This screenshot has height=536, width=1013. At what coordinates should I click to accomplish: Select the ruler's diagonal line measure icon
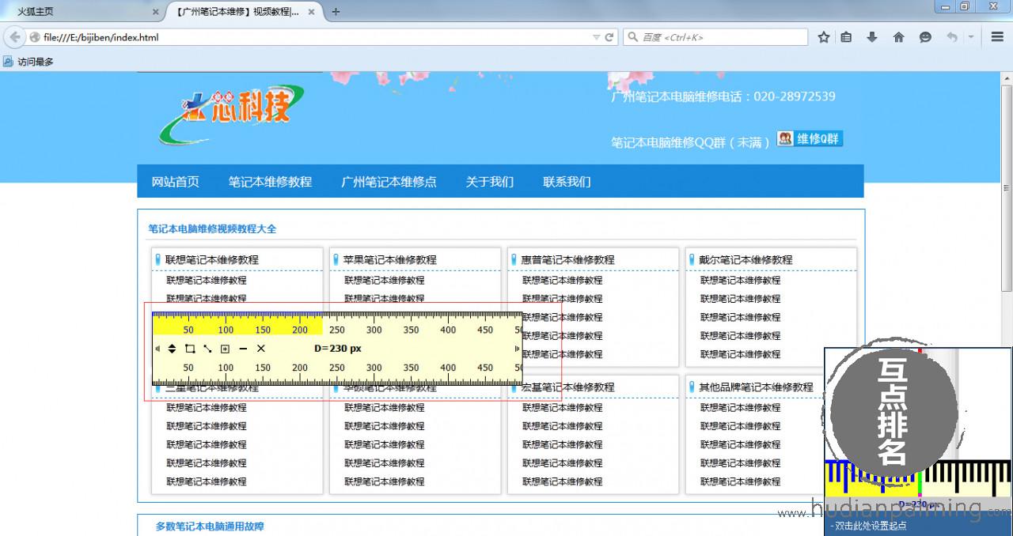coord(207,349)
